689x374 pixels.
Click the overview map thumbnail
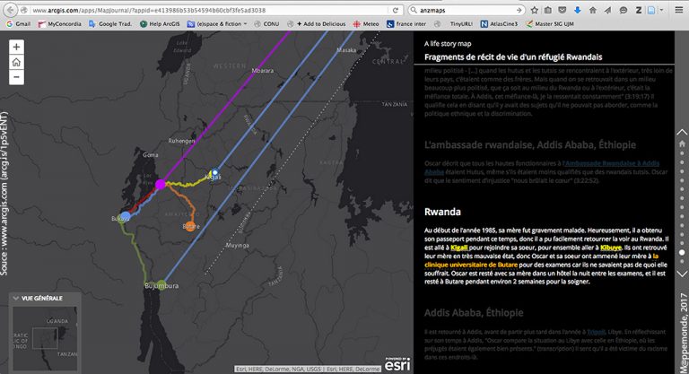point(45,339)
